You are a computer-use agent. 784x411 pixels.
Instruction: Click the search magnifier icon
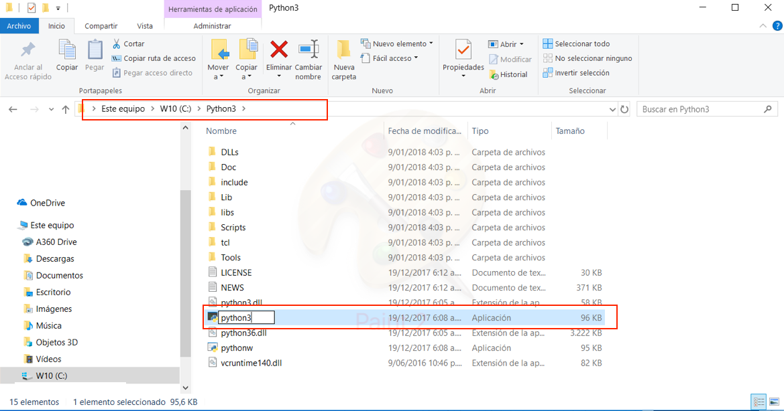point(768,108)
